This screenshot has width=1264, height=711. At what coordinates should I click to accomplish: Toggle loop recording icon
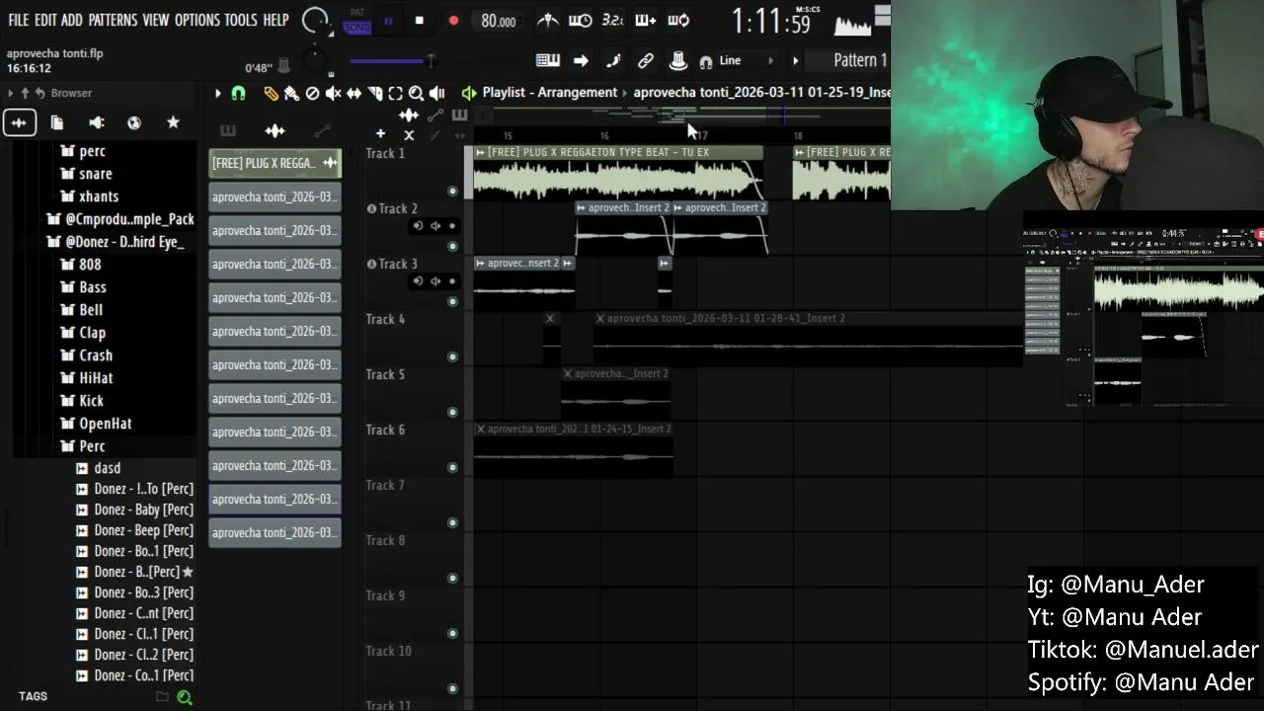(678, 20)
